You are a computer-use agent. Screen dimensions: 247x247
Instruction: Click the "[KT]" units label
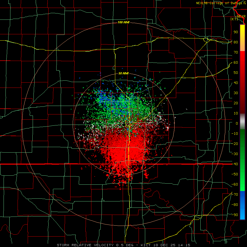(234, 19)
